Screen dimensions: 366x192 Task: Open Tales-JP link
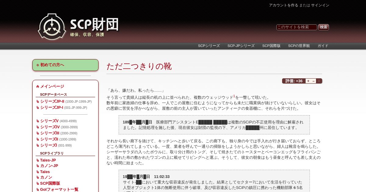tap(48, 160)
